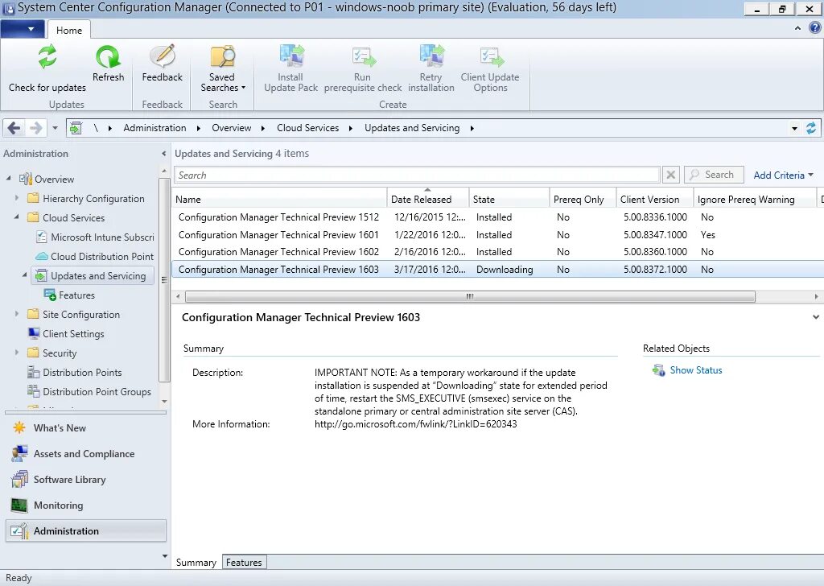Click the clear search X button

point(670,175)
